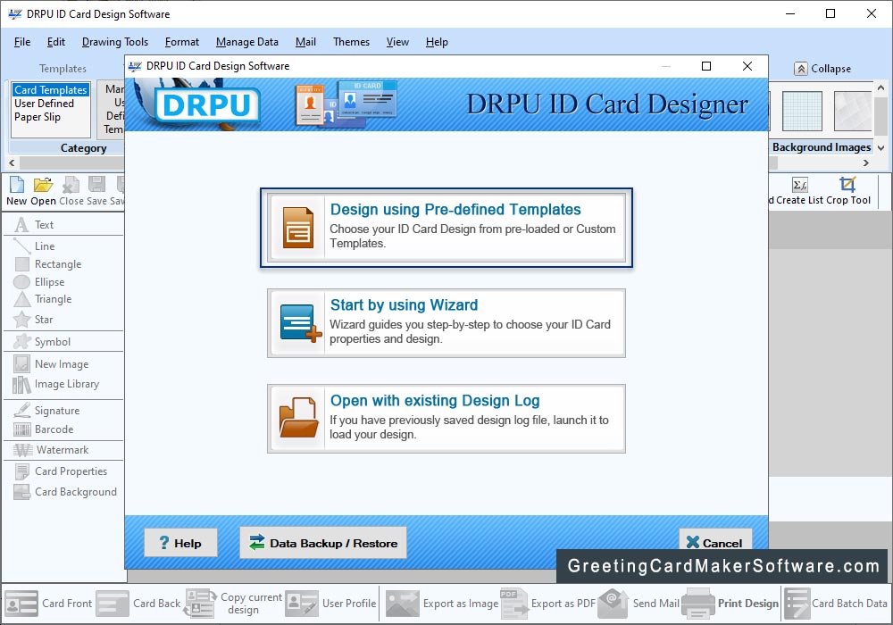Click the background images scroll up arrow
893x625 pixels.
880,87
